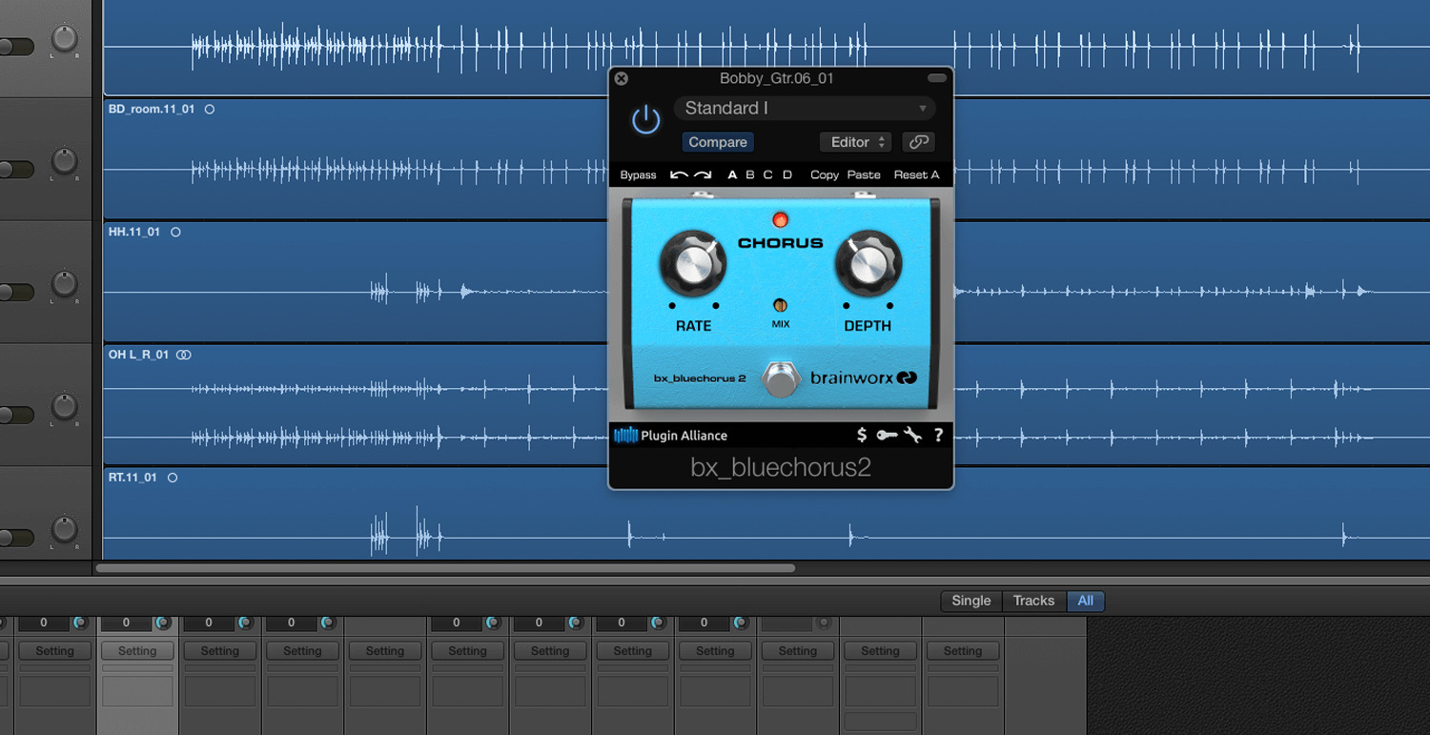Click Paste in the plugin toolbar

click(x=864, y=174)
